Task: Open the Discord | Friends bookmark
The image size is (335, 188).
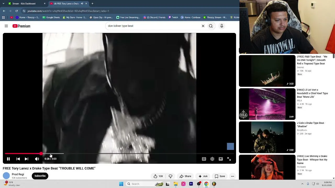Action: pyautogui.click(x=154, y=17)
